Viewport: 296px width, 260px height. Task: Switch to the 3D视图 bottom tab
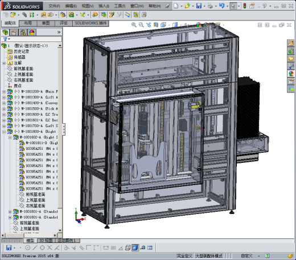[46, 241]
